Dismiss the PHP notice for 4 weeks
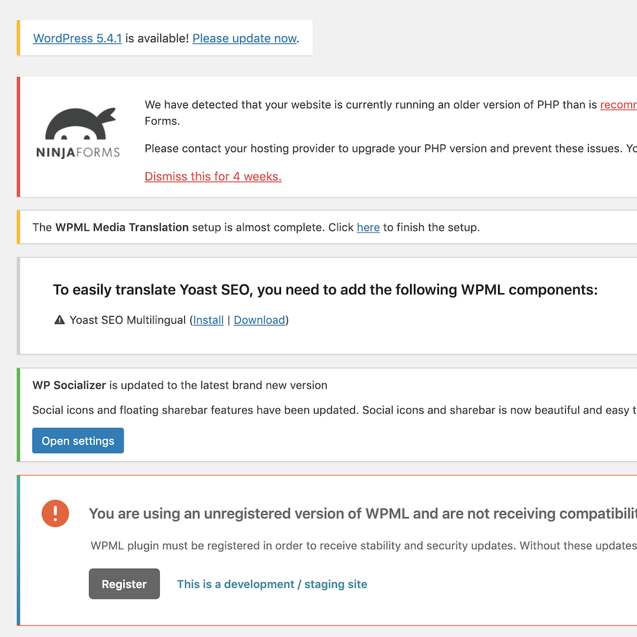This screenshot has height=637, width=637. pos(213,176)
